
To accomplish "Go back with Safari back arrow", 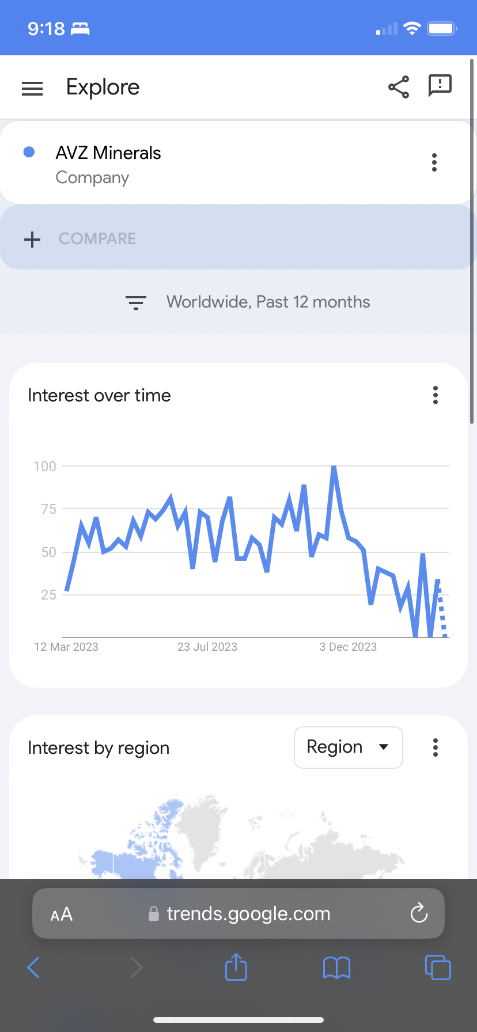I will coord(33,967).
